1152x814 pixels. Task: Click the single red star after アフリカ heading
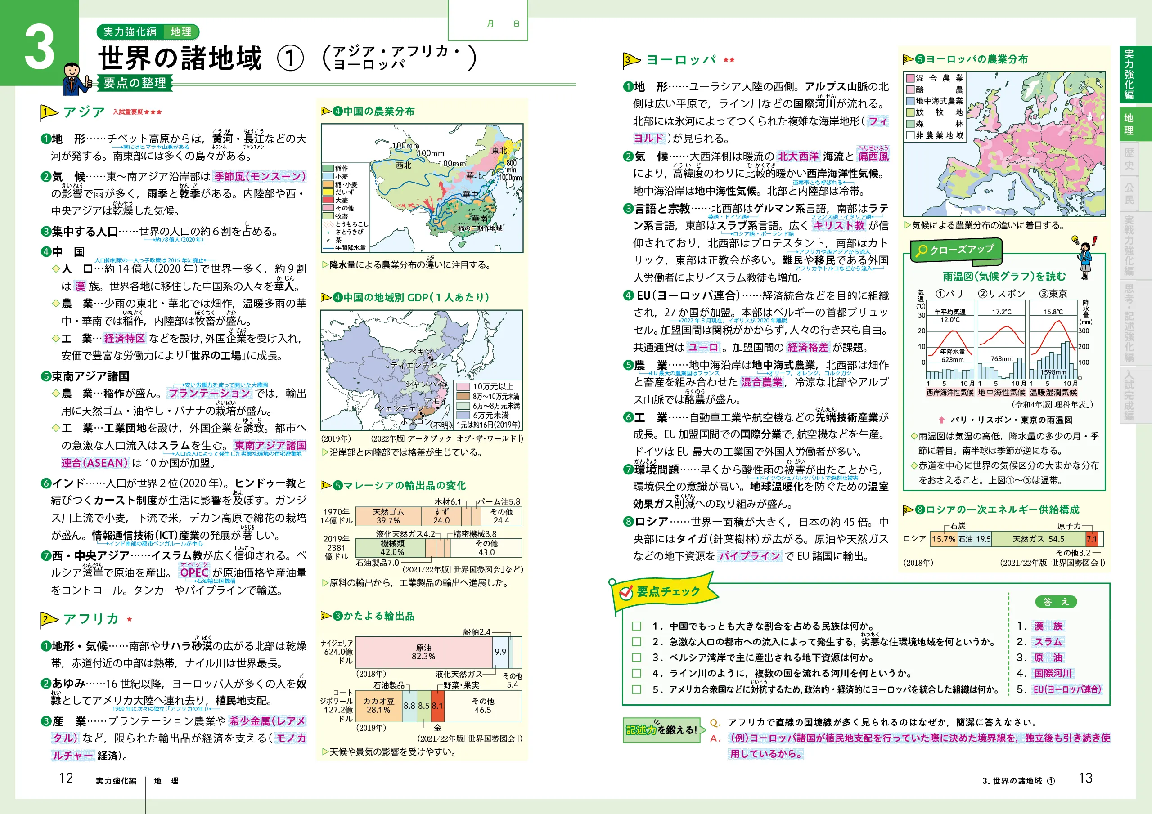point(130,619)
